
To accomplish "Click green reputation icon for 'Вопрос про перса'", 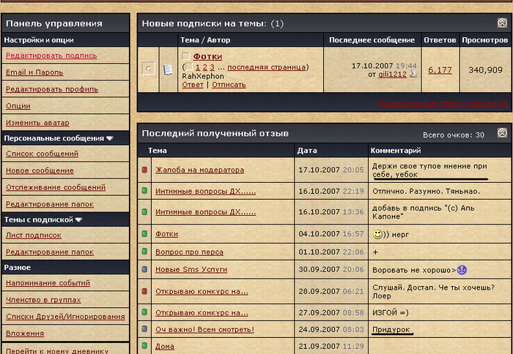I will (x=144, y=252).
